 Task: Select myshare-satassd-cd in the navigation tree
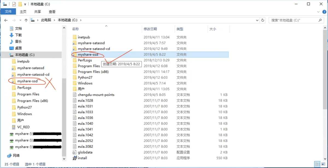click(x=33, y=75)
